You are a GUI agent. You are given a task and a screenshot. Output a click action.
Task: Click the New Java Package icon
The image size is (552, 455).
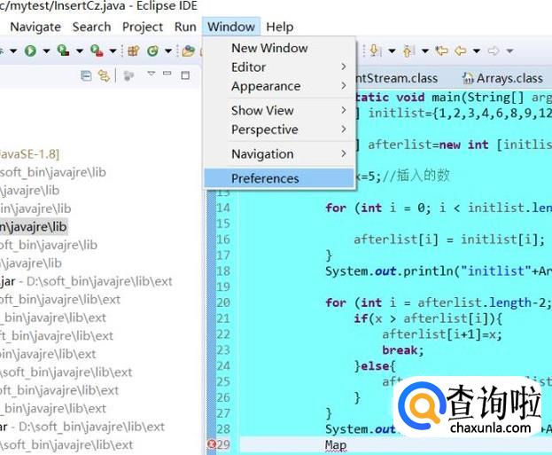[134, 51]
